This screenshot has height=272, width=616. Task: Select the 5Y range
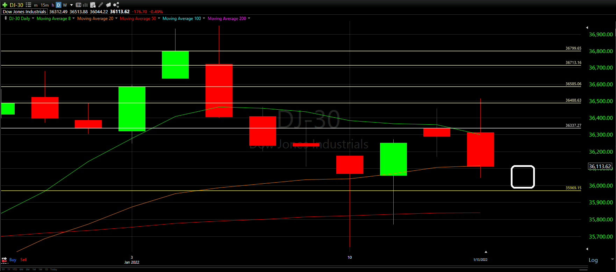[3, 270]
